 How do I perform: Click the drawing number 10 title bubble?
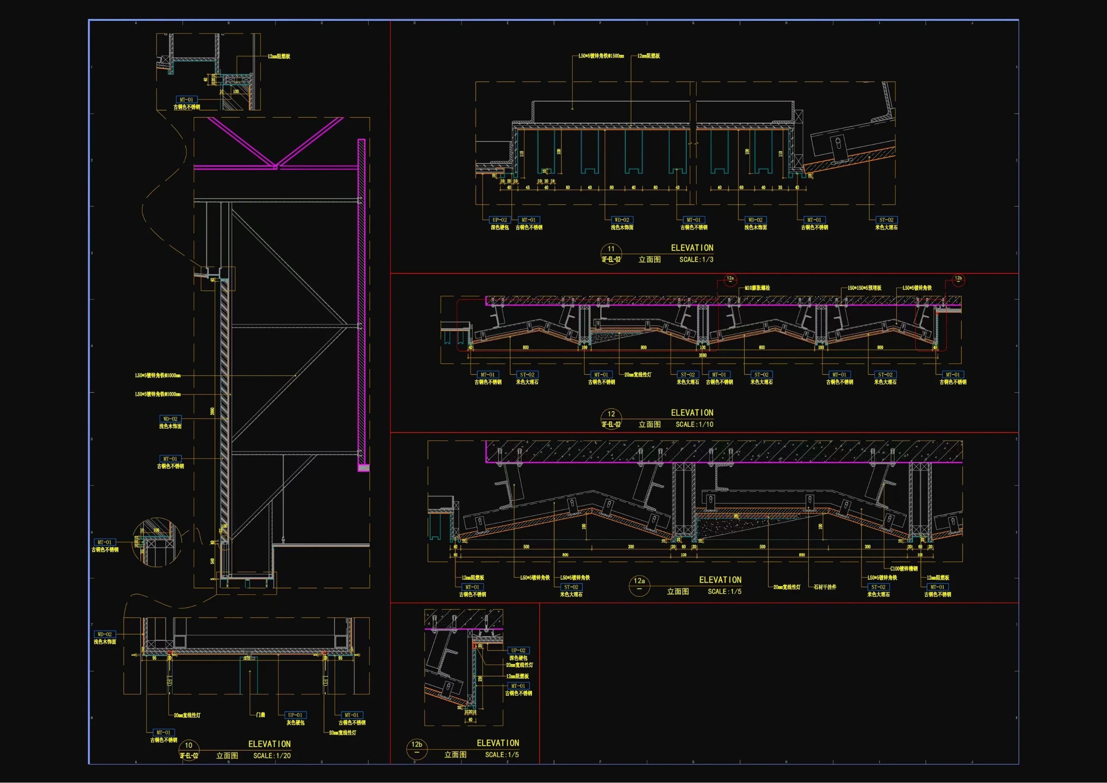click(x=189, y=750)
